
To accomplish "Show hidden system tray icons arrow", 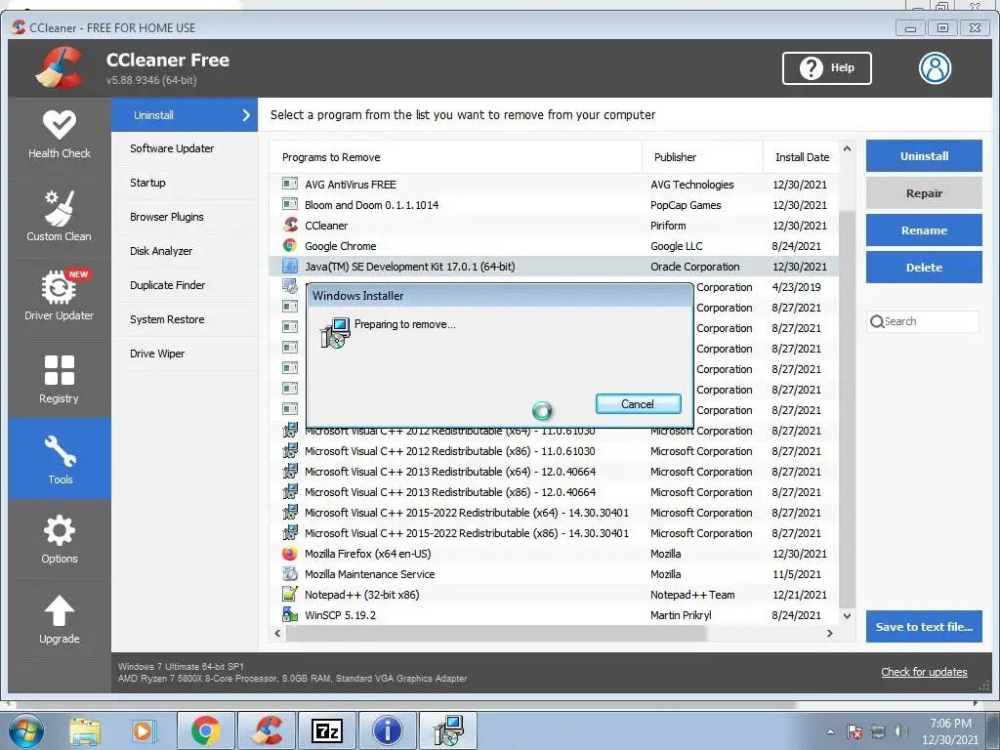I will [830, 731].
